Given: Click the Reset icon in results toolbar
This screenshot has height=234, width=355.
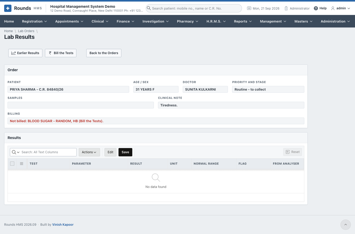Looking at the screenshot, I should pos(288,152).
